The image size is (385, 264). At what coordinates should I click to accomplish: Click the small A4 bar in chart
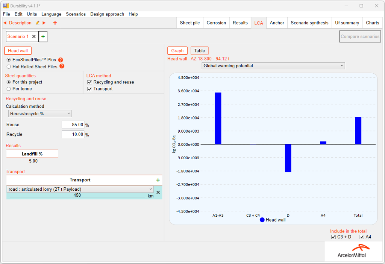click(x=323, y=143)
